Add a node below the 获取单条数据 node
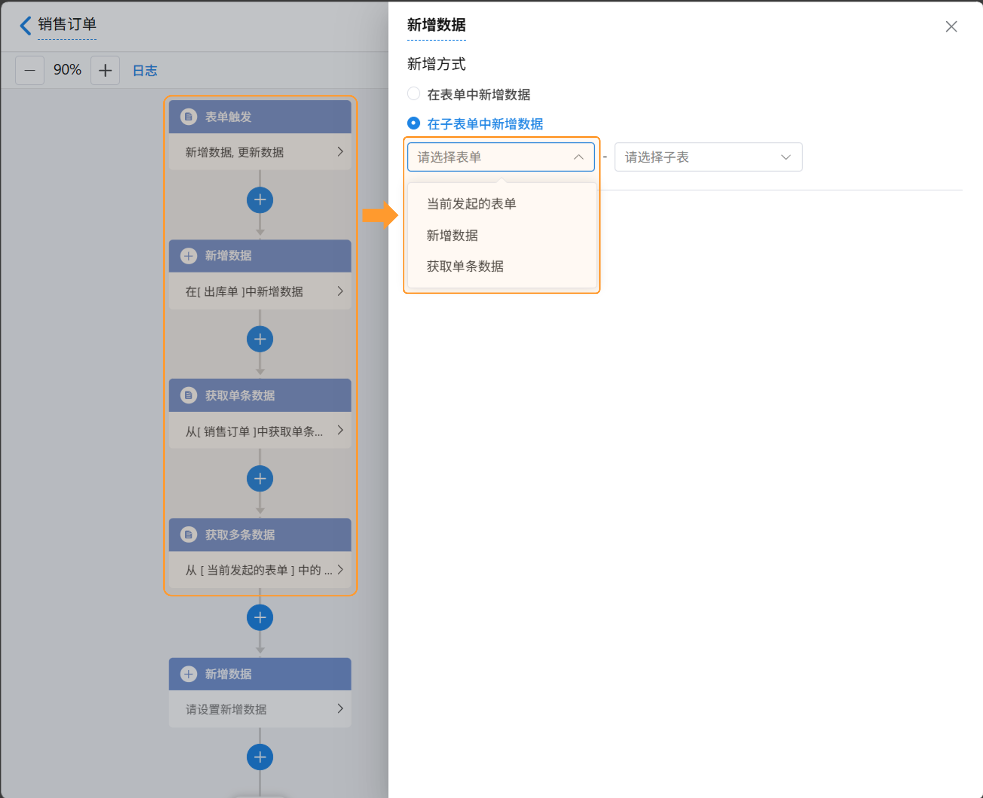Screen dimensions: 983x798 coord(260,479)
